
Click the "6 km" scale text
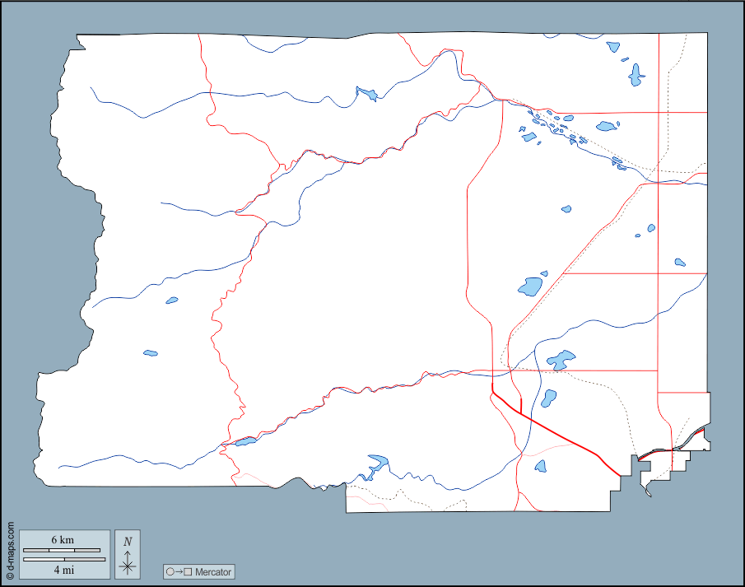point(63,539)
